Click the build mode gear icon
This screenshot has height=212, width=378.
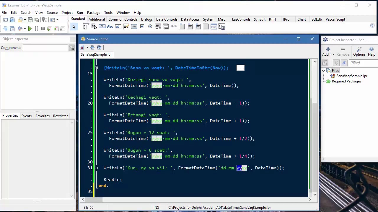[x=20, y=29]
